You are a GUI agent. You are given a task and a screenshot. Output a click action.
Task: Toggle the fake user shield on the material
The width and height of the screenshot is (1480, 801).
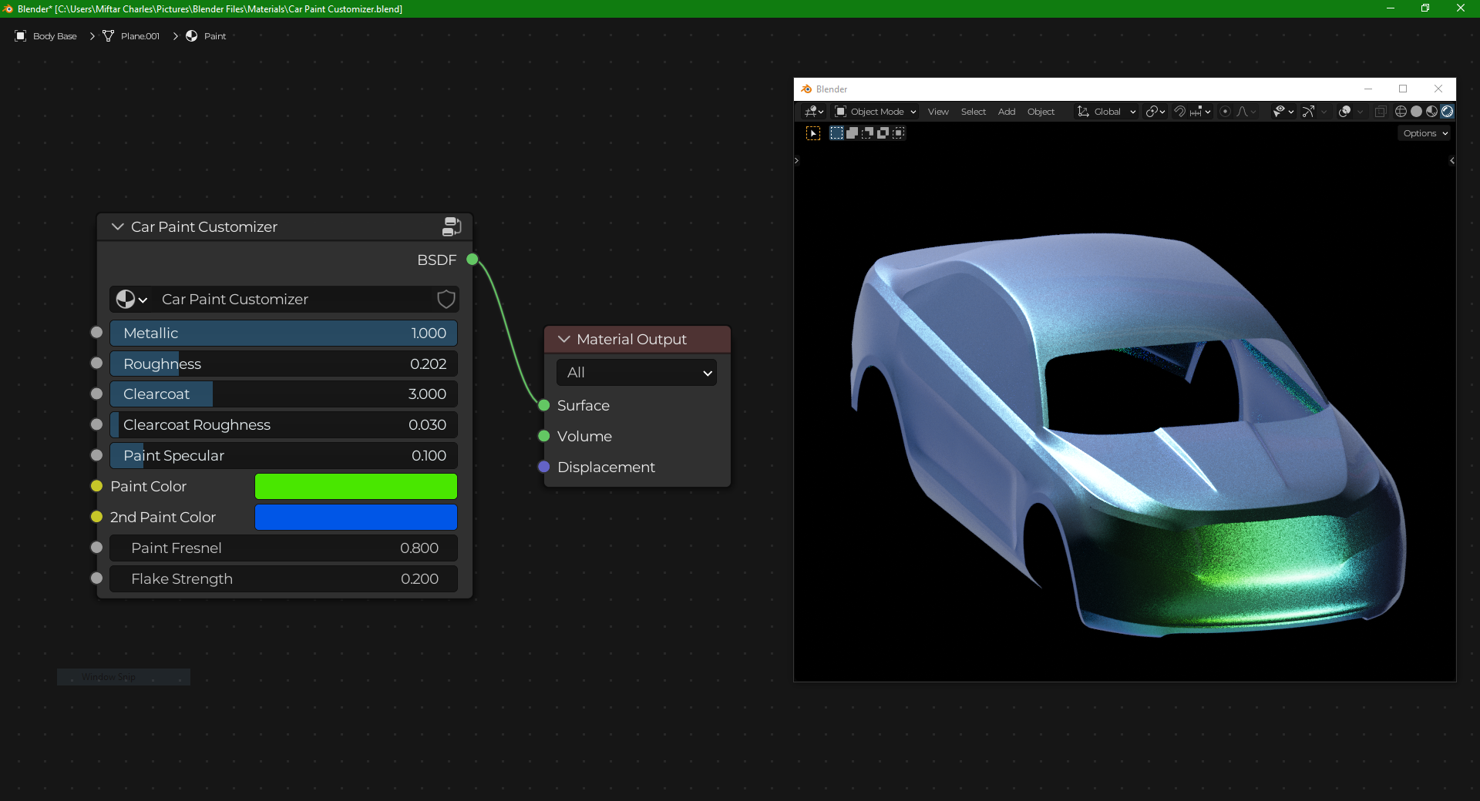point(446,300)
